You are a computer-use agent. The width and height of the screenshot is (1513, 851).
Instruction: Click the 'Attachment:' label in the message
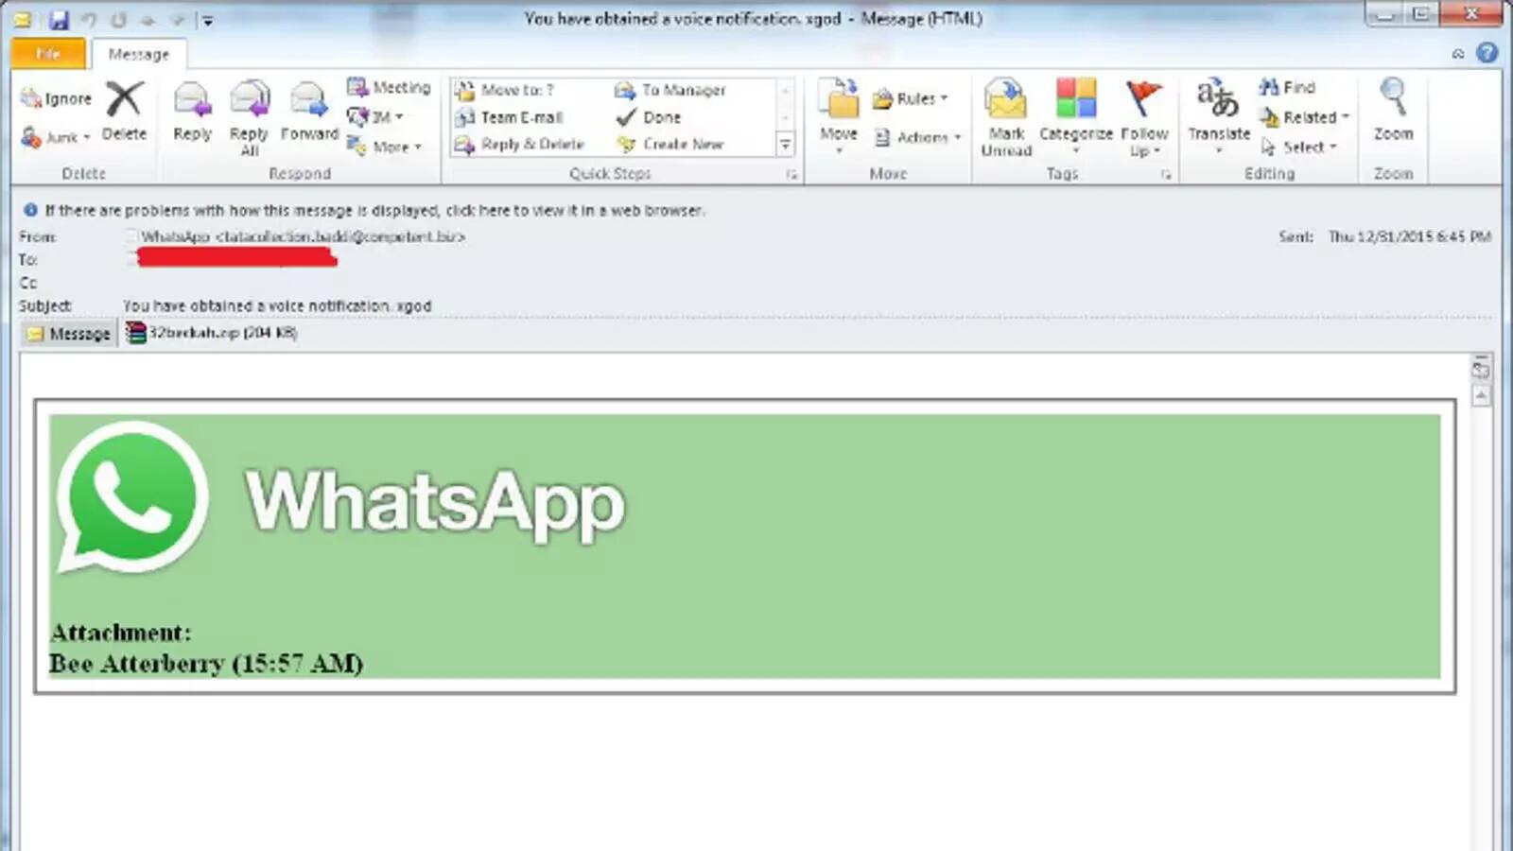click(120, 633)
